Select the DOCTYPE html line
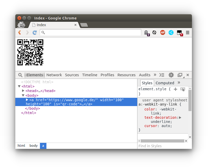This screenshot has width=208, height=167. pos(37,82)
